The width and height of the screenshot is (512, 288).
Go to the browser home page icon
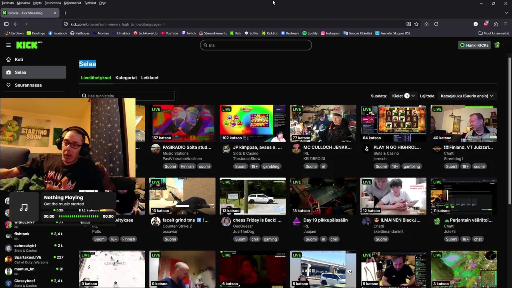pos(426,24)
